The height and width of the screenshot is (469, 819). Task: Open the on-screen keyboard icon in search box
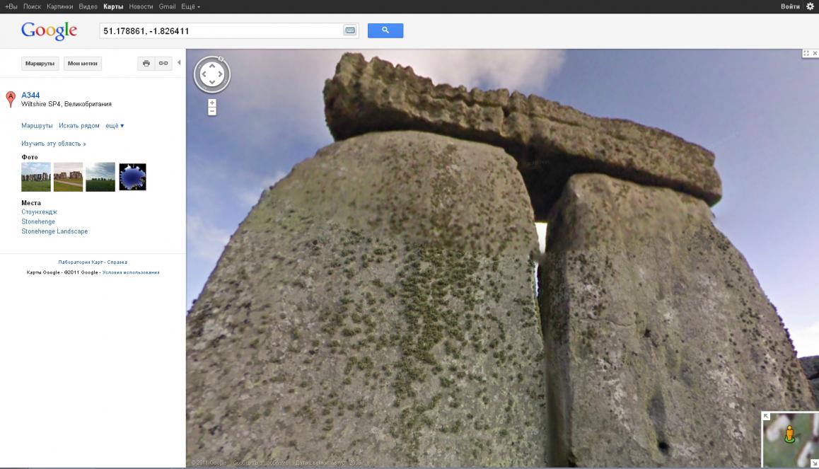[x=349, y=30]
